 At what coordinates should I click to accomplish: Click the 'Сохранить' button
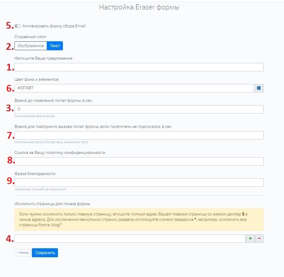[x=45, y=253]
